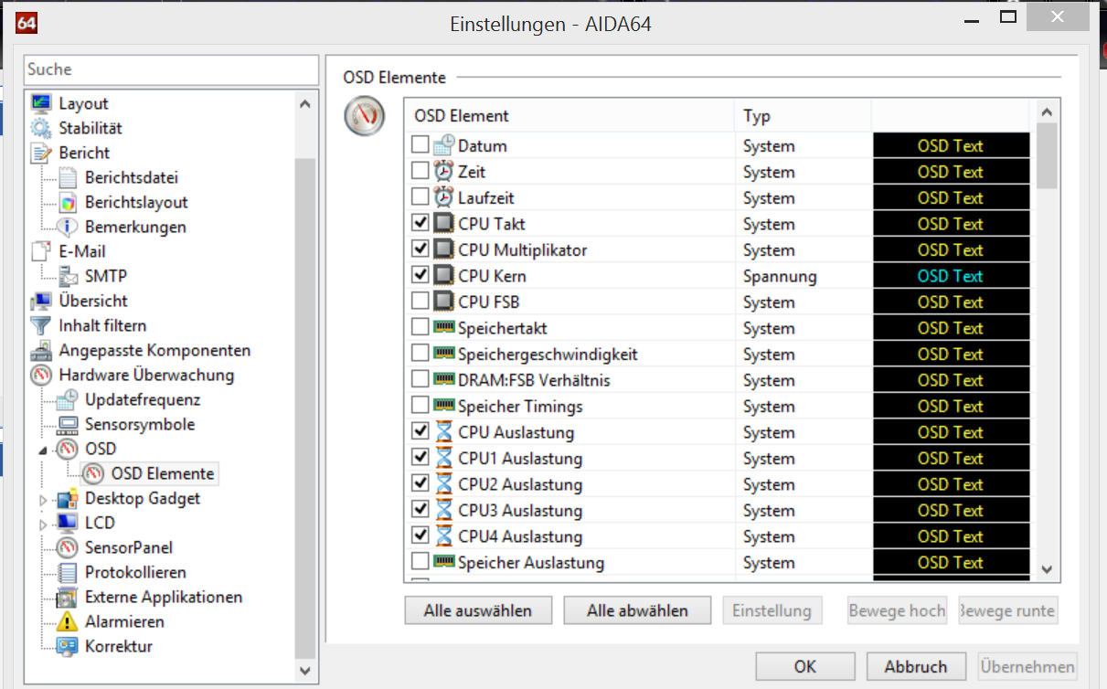Select OSD Elemente in the tree

[163, 473]
